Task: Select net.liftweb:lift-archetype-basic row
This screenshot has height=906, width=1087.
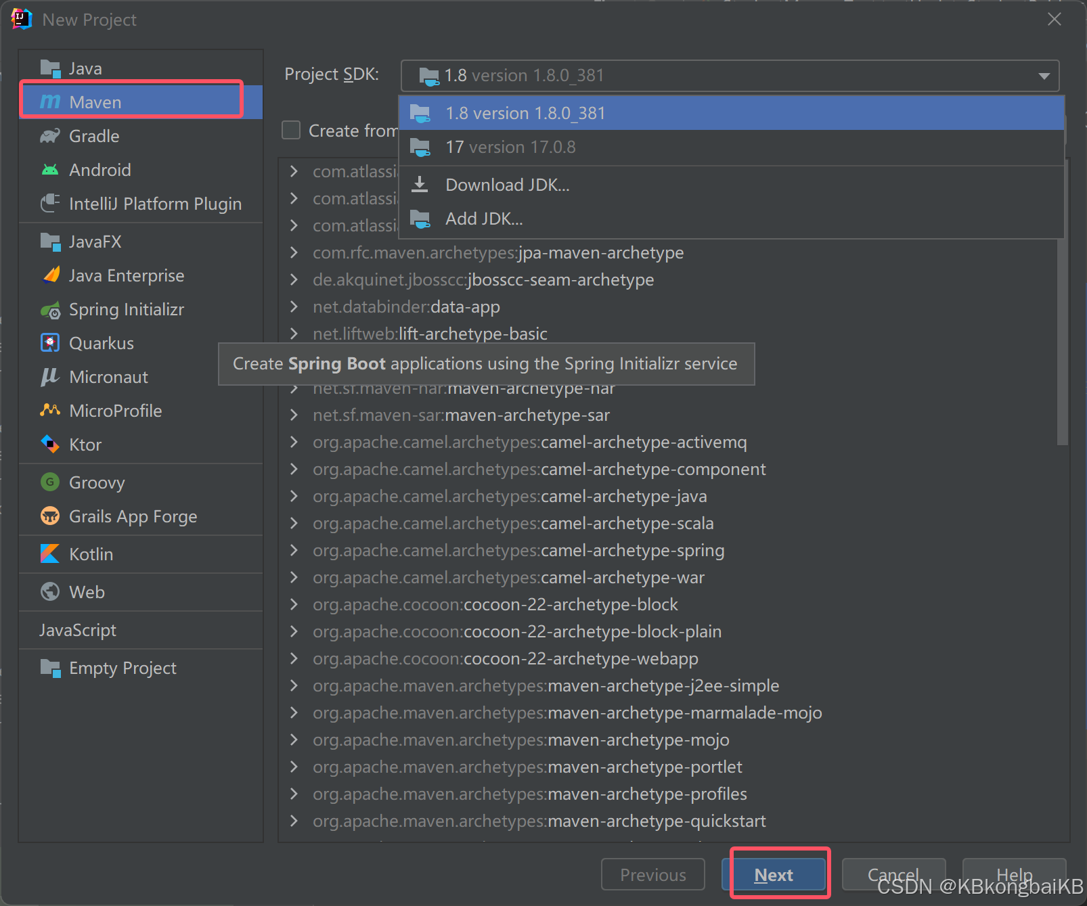Action: click(667, 332)
